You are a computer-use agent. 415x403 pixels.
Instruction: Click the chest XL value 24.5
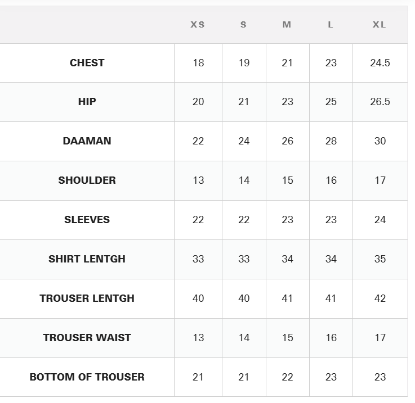click(x=380, y=63)
